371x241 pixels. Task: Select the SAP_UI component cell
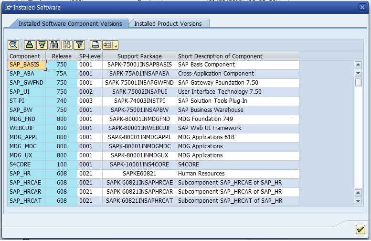[x=27, y=92]
